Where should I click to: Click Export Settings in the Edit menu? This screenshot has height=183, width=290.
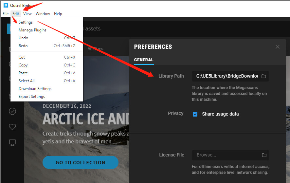click(32, 97)
